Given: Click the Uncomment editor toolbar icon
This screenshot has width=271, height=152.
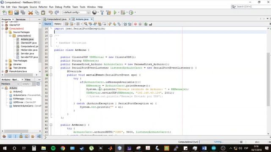Looking at the screenshot, I should coord(151,24).
